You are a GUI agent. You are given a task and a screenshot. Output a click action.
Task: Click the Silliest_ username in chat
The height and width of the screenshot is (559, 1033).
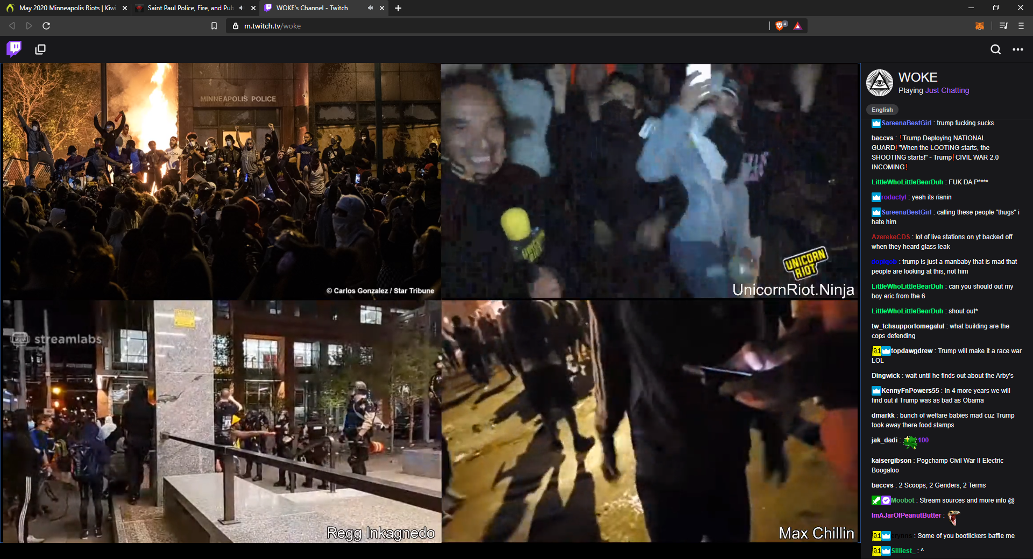(903, 551)
